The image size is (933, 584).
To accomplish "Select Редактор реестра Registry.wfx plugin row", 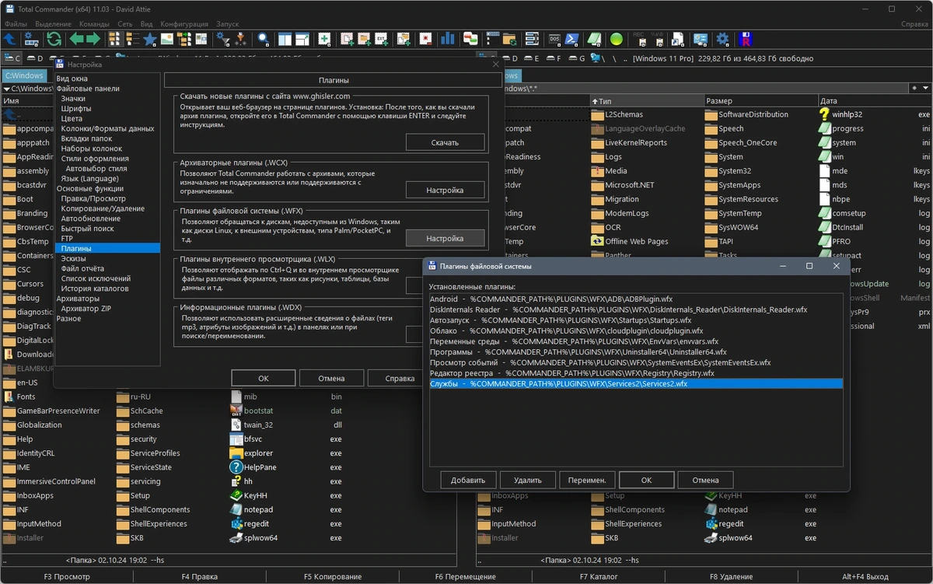I will point(636,373).
